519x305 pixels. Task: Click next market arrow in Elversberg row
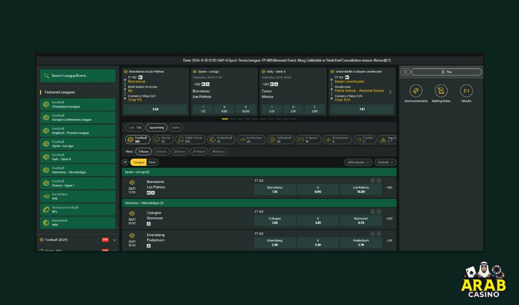click(x=379, y=234)
